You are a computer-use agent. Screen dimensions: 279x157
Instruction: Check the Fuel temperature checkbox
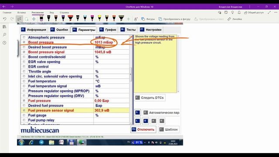coord(24,81)
